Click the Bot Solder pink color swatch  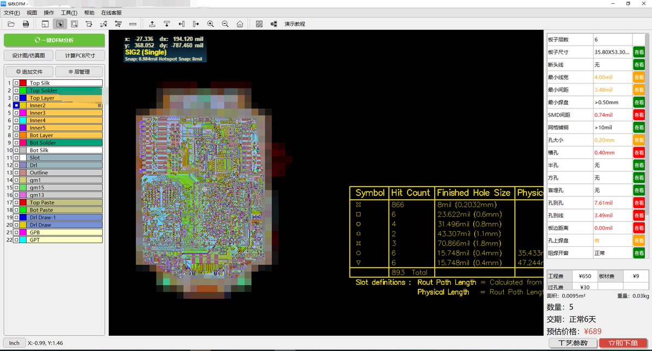[23, 143]
